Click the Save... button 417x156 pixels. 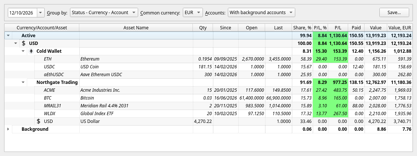tap(394, 13)
